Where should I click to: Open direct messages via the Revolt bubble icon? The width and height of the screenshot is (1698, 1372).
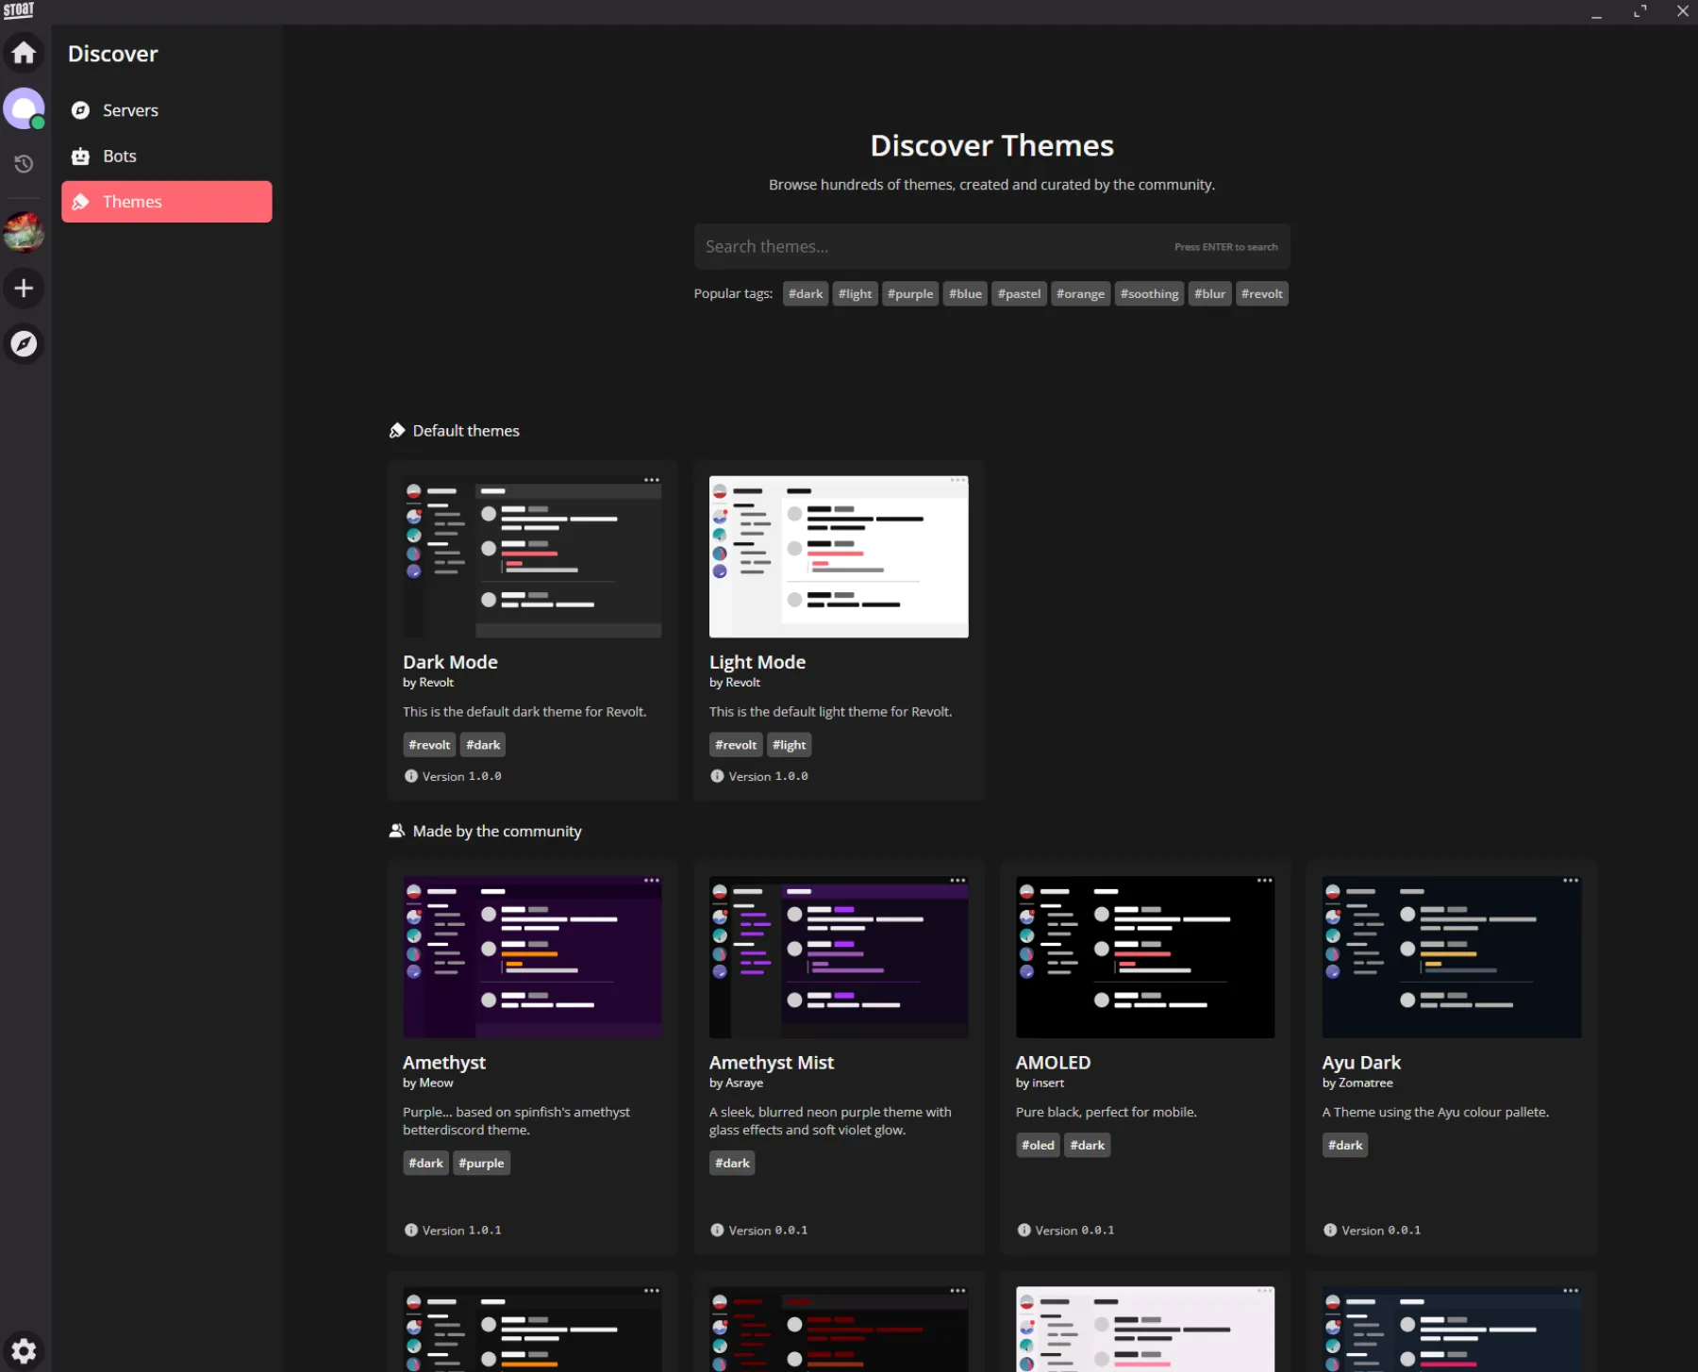point(24,107)
